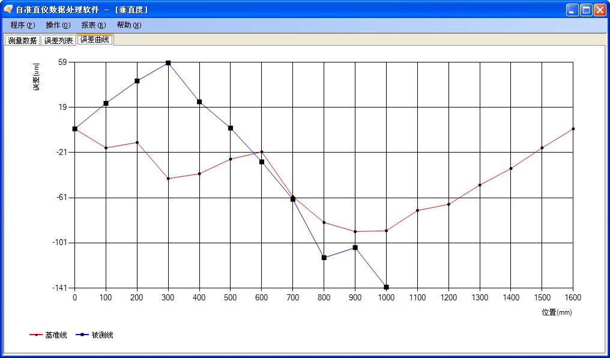Click the red 基准线 legend marker
This screenshot has height=358, width=610.
tap(36, 335)
